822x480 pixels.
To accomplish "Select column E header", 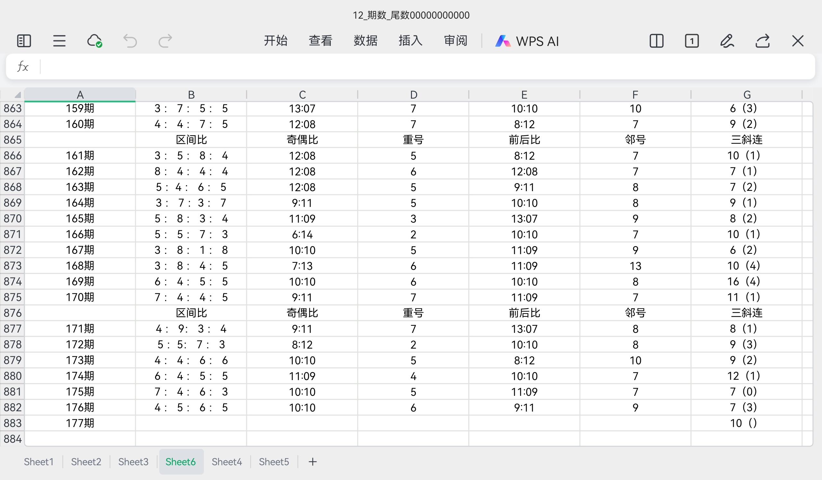I will (524, 95).
